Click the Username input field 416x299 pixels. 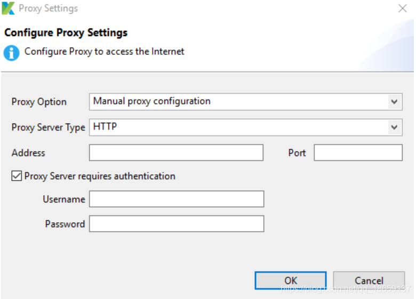(177, 199)
